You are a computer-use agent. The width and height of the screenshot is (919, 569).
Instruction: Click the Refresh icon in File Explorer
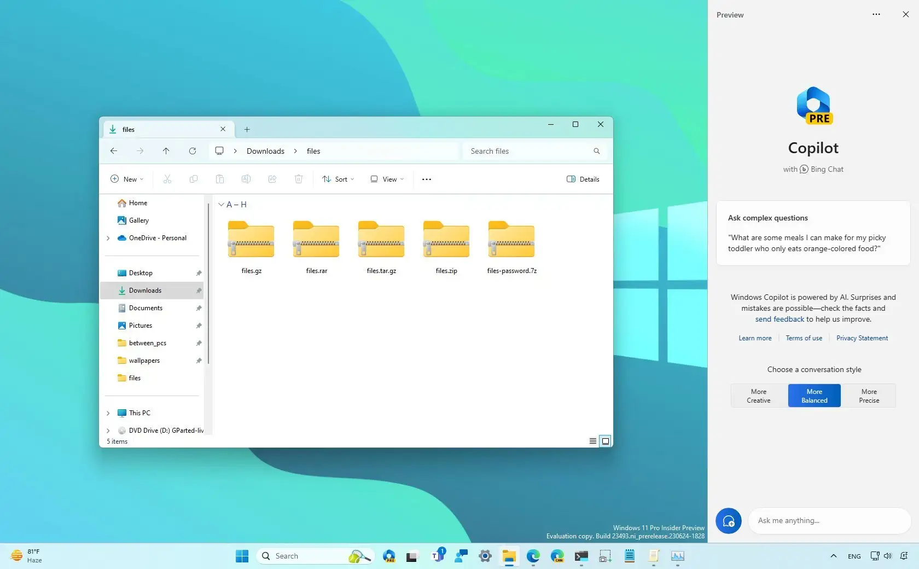(x=193, y=151)
